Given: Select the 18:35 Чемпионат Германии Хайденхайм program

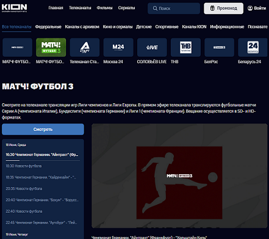Looking at the screenshot, I should (41, 177).
